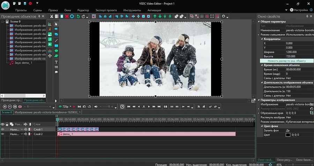314x166 pixels.
Task: Select the line drawing tool
Action: (56, 41)
